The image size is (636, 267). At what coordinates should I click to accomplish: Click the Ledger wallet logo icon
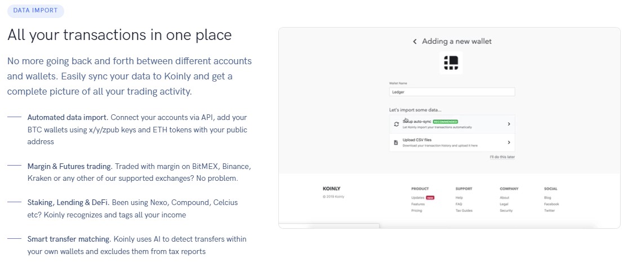coord(451,63)
